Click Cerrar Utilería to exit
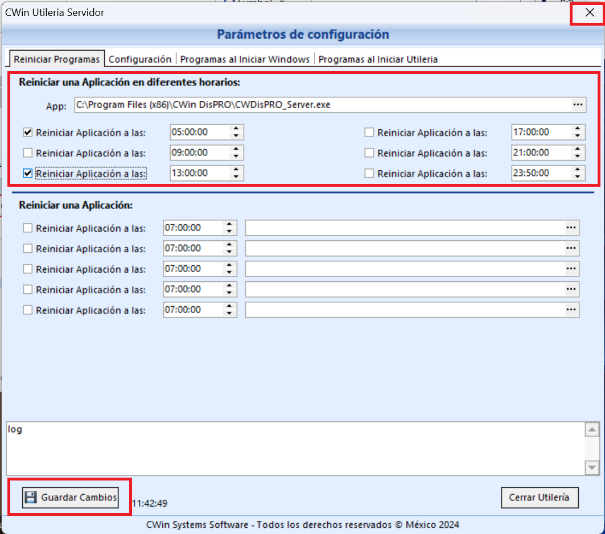Screen dimensions: 605x534 [x=540, y=497]
